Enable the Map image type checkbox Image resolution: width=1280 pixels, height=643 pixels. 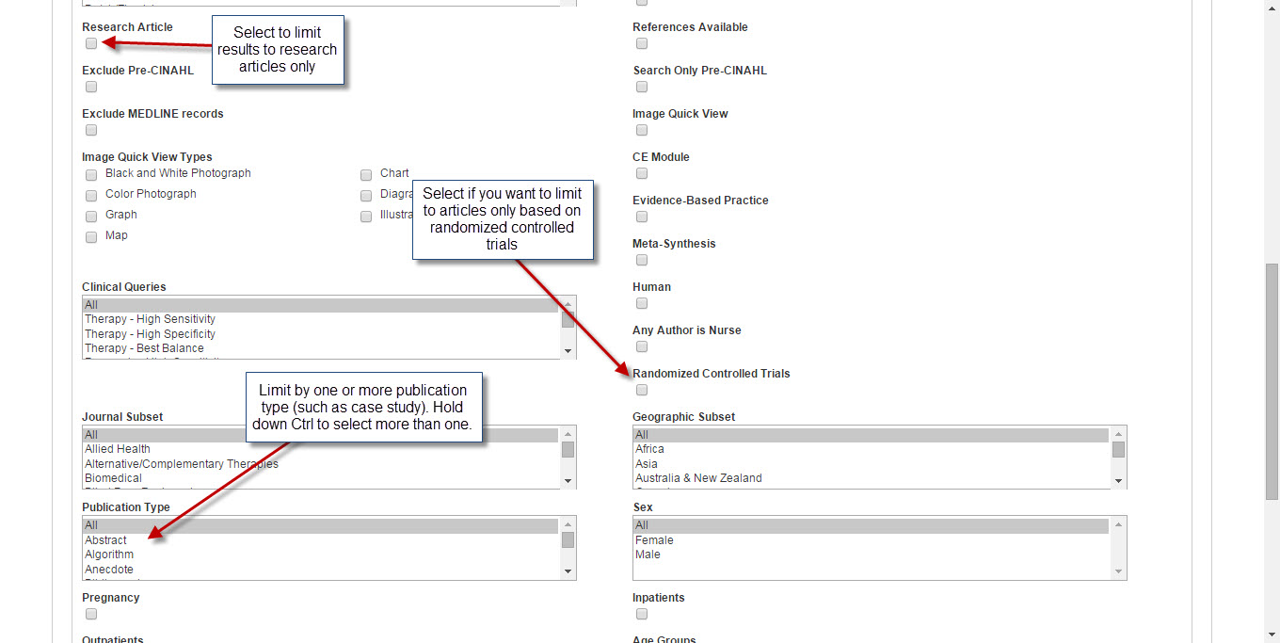tap(91, 237)
